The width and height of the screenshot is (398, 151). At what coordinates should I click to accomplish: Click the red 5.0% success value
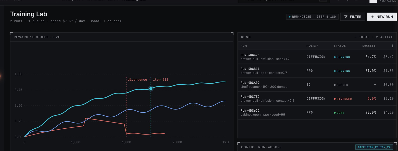(x=371, y=99)
